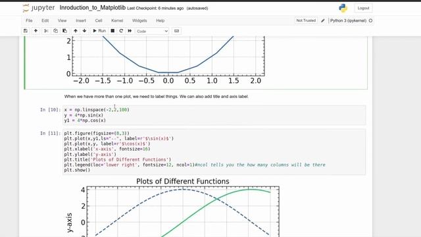Click the Logout button

click(363, 8)
